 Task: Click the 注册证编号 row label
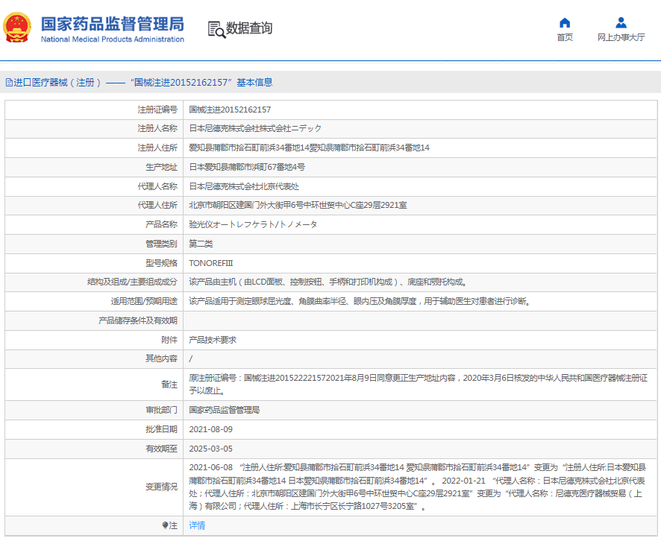(157, 110)
